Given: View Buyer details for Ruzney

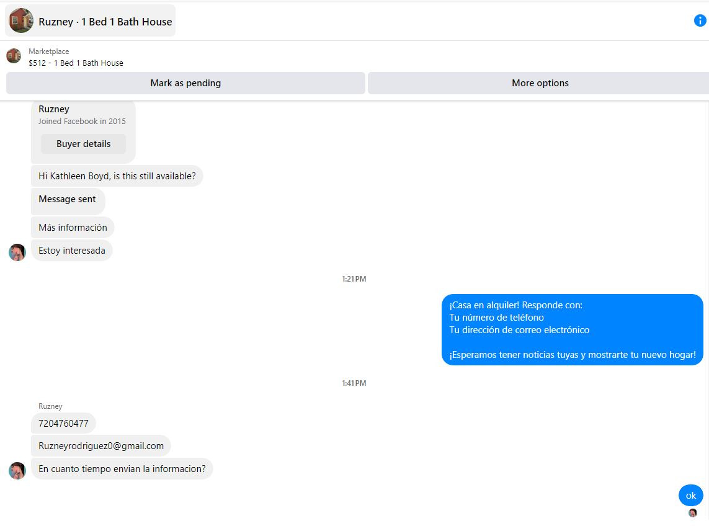Looking at the screenshot, I should pyautogui.click(x=83, y=144).
